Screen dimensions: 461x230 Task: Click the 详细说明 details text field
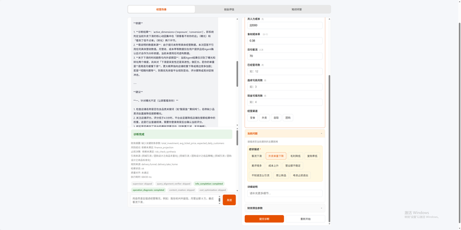[285, 193]
